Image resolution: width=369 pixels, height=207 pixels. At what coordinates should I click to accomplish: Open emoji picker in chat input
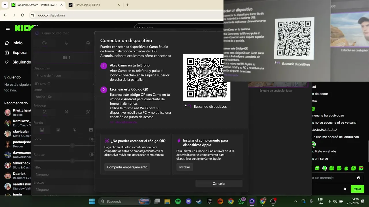point(359,178)
